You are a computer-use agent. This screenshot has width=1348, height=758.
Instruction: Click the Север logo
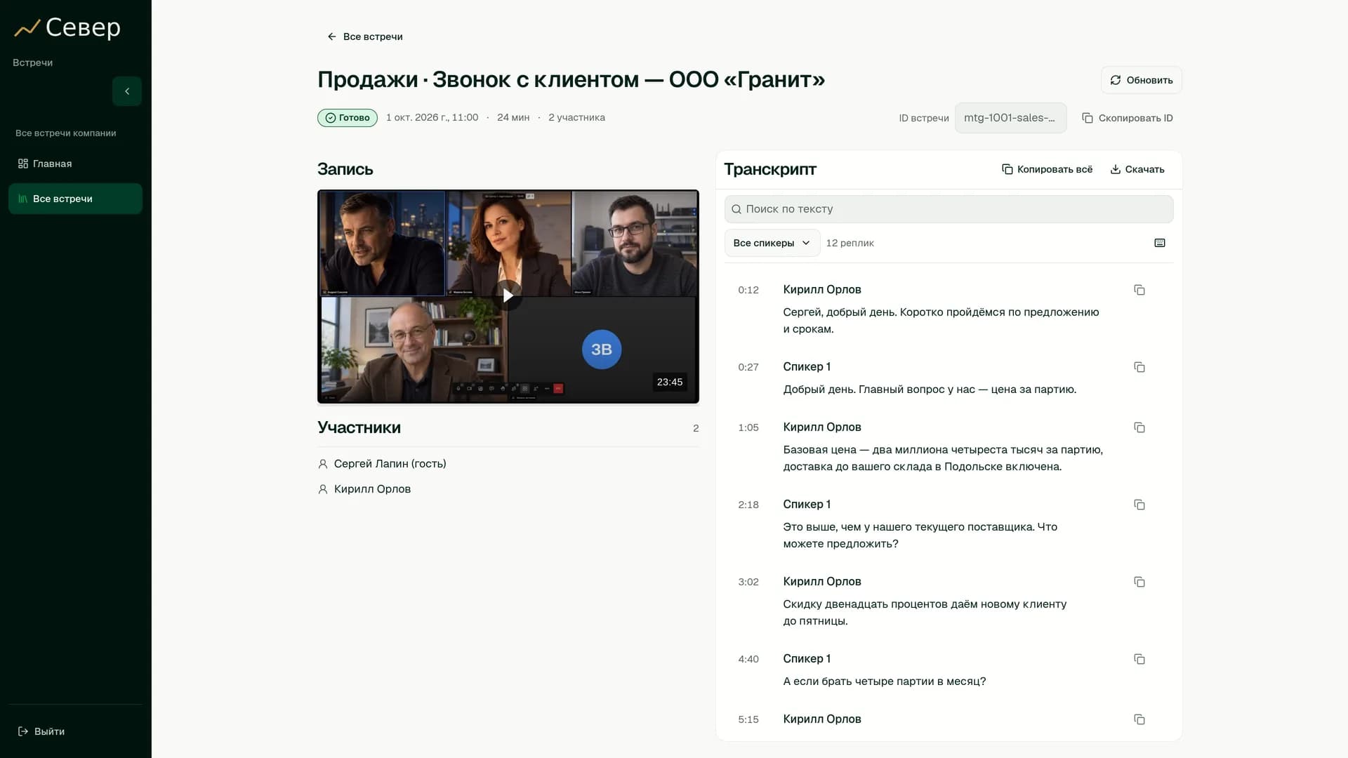click(67, 27)
